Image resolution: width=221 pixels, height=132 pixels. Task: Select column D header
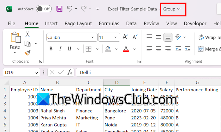tap(117, 82)
